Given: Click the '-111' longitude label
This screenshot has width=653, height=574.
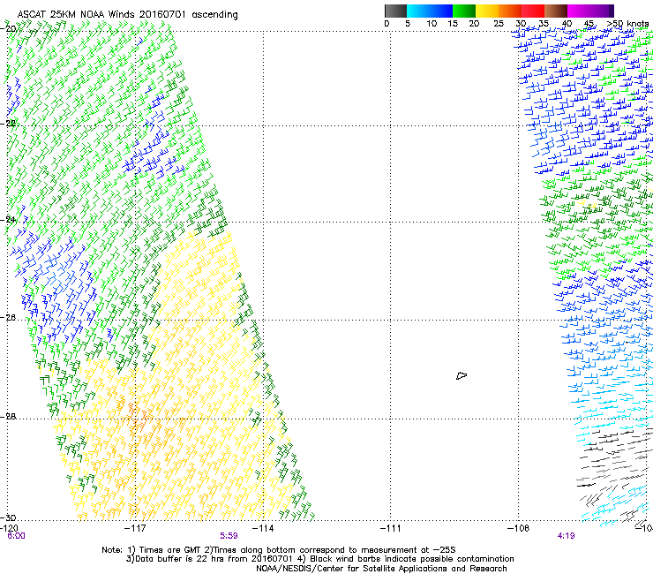Looking at the screenshot, I should pyautogui.click(x=391, y=528).
